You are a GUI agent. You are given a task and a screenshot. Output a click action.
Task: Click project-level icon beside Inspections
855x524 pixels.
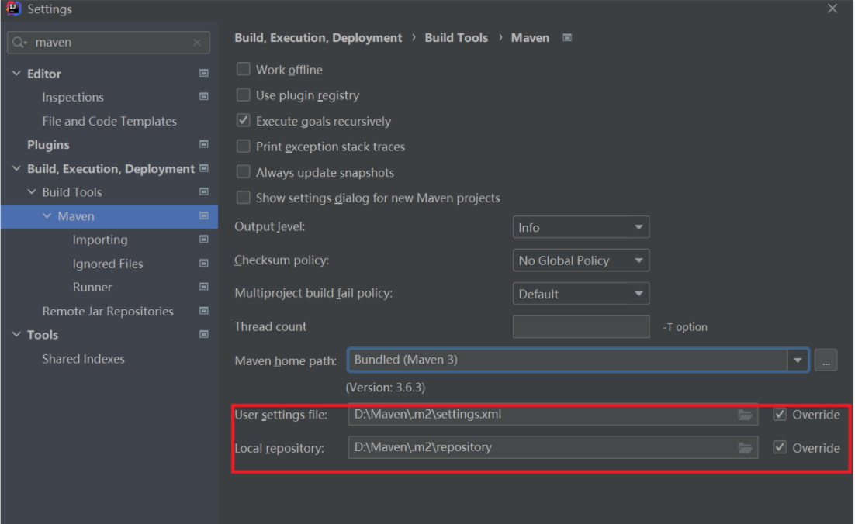click(204, 96)
